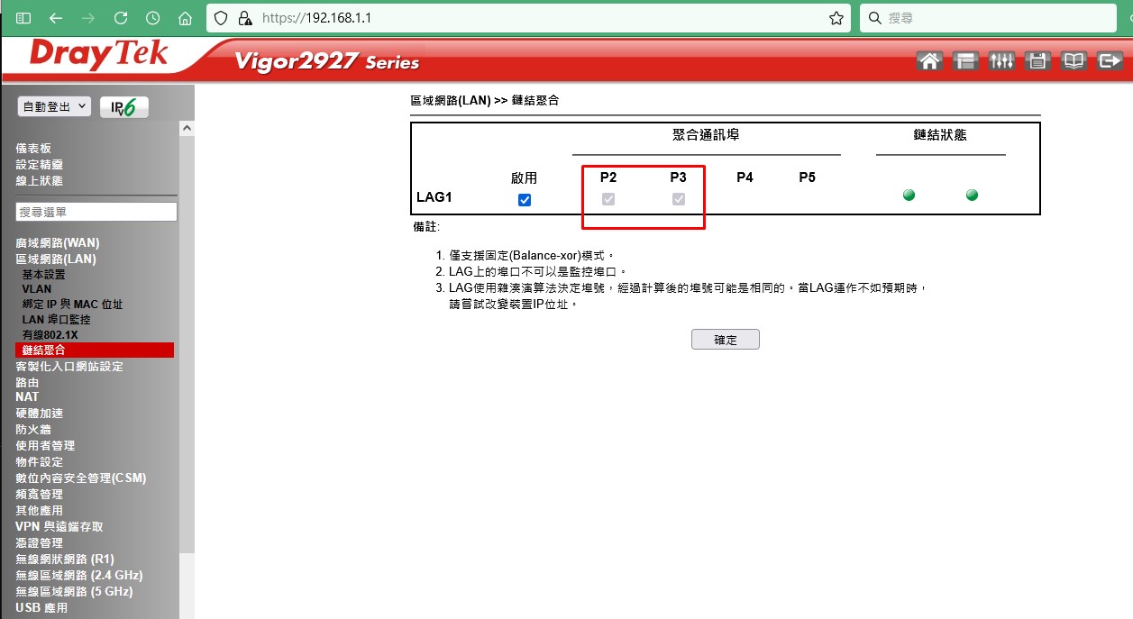Open LAN 埠口監控 menu item
The height and width of the screenshot is (619, 1133).
56,320
